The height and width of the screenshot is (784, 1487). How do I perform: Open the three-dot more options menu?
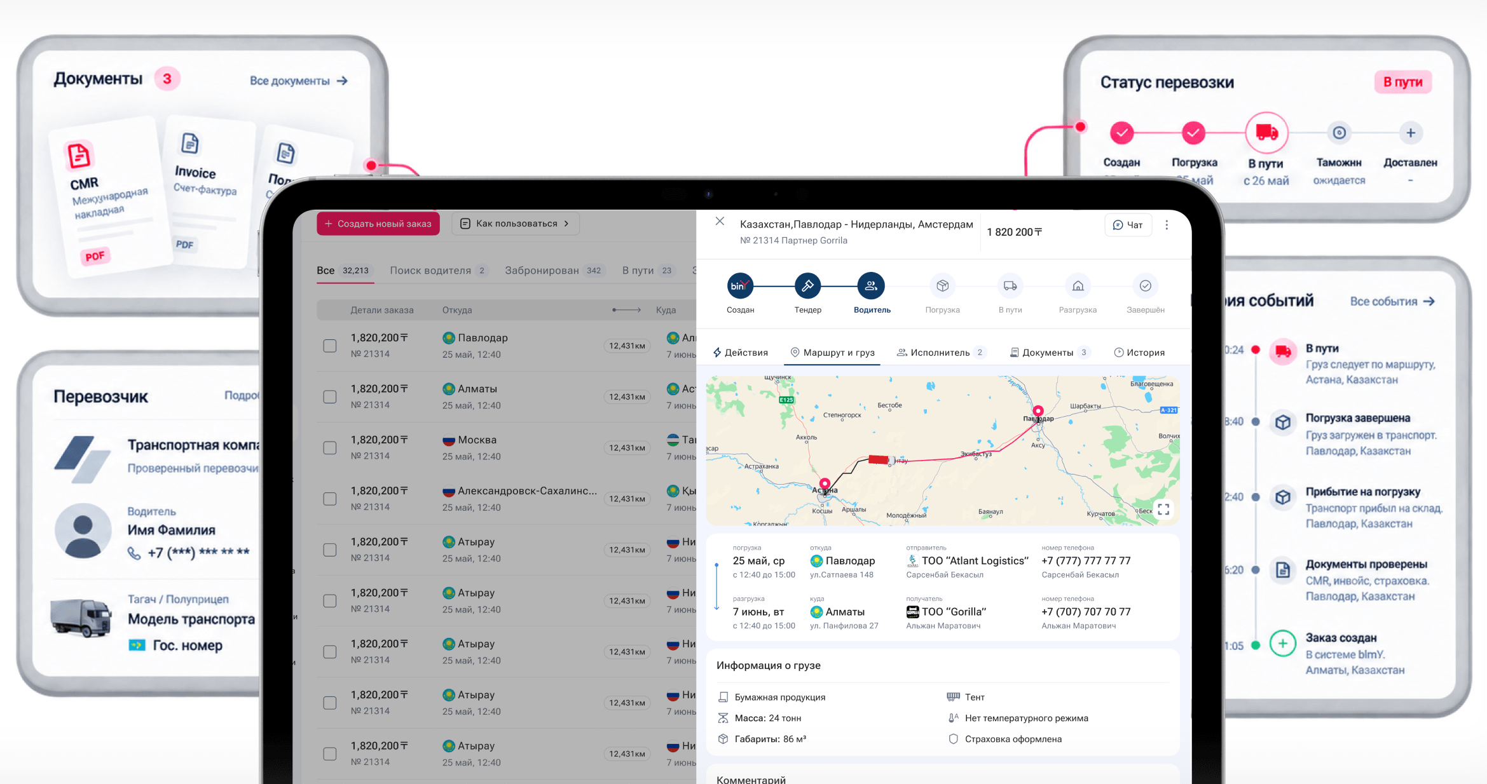coord(1167,225)
